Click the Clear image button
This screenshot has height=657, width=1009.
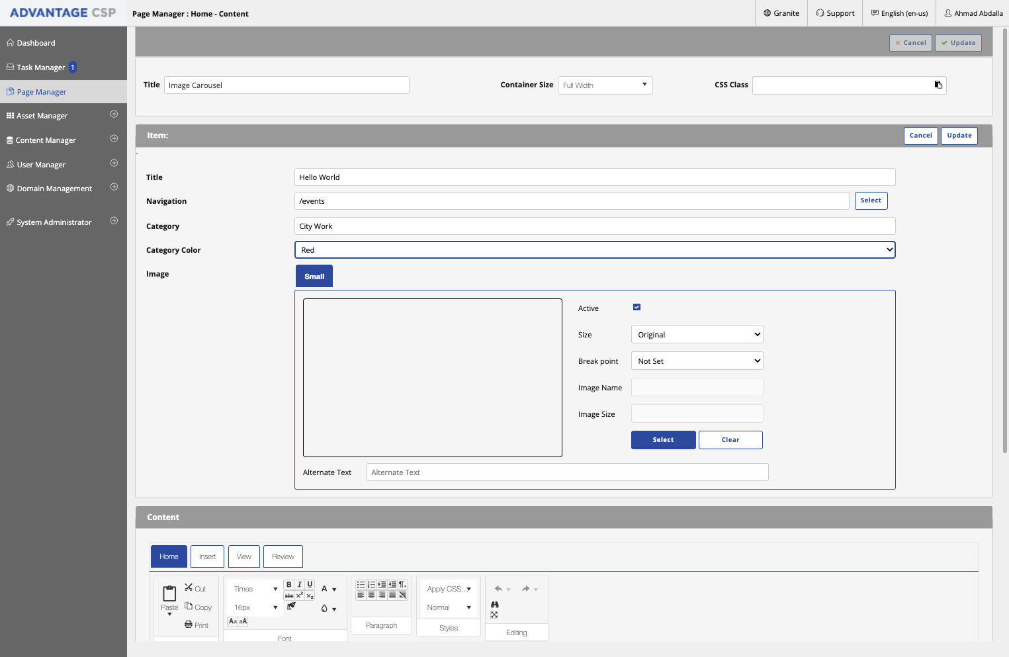730,440
